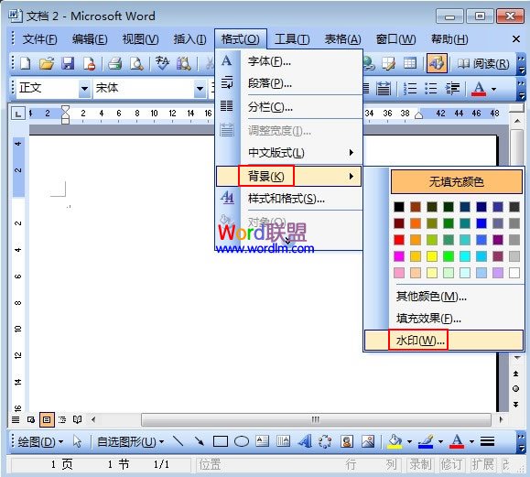This screenshot has height=477, width=530.
Task: Open the 文件(F) menu
Action: [x=39, y=39]
